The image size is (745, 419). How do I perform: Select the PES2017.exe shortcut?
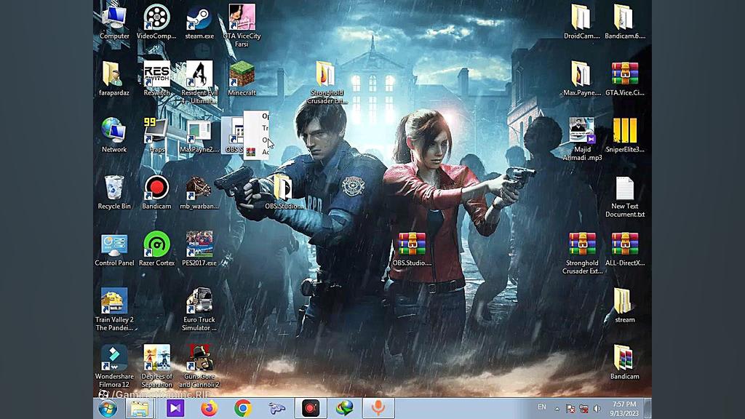tap(199, 249)
